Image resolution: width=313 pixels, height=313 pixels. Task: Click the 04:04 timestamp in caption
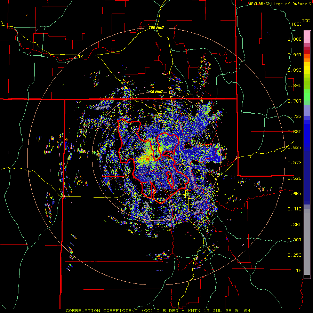(243, 311)
